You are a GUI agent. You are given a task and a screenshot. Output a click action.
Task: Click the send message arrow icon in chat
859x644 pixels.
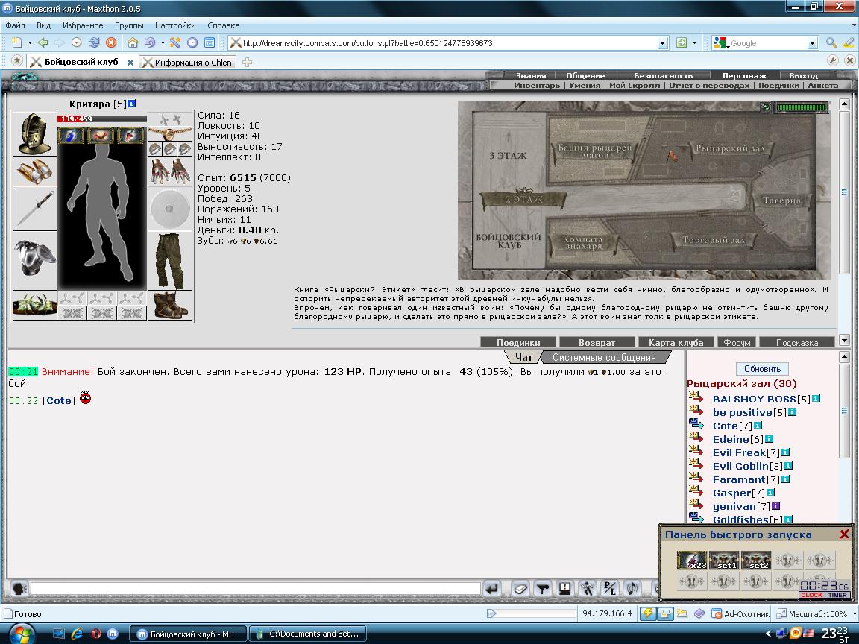(492, 589)
